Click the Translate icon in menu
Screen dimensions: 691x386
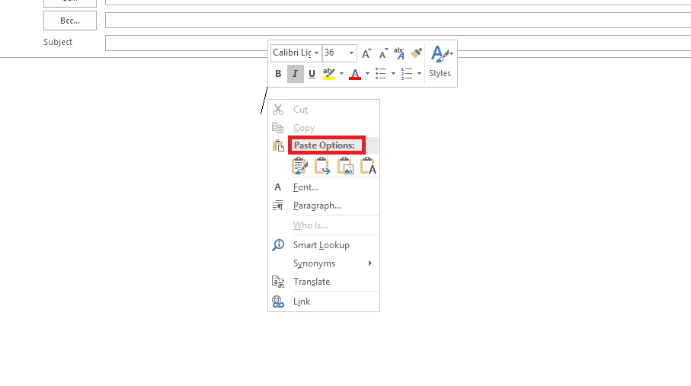coord(278,282)
